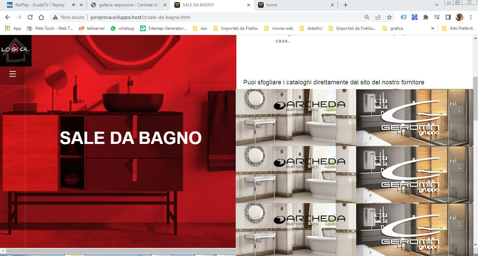This screenshot has height=256, width=478.
Task: Mute the RaiPlay tab audio icon
Action: click(74, 5)
